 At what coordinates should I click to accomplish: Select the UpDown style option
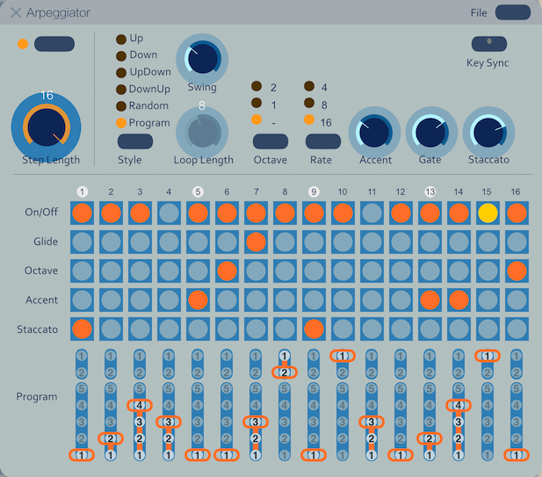pyautogui.click(x=122, y=73)
